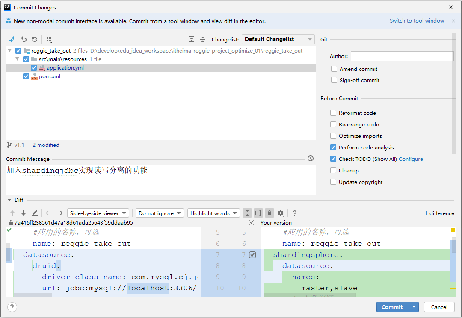
Task: Open commit message history clock icon
Action: coord(311,158)
